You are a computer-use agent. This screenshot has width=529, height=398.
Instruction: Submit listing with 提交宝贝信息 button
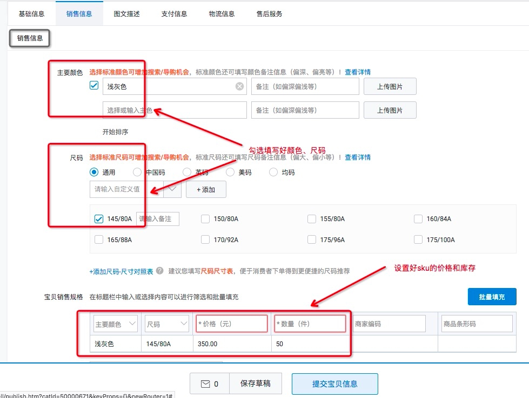(x=334, y=384)
